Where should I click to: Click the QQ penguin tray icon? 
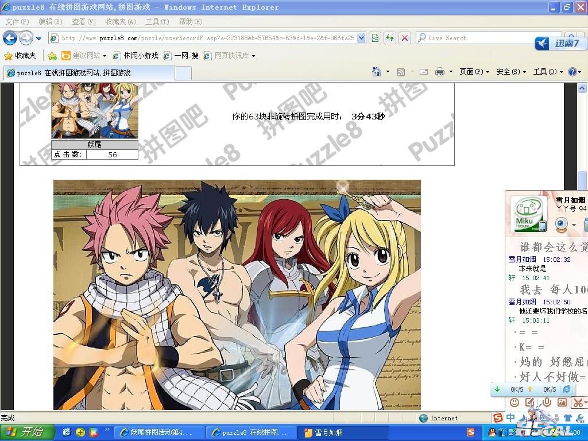(492, 432)
